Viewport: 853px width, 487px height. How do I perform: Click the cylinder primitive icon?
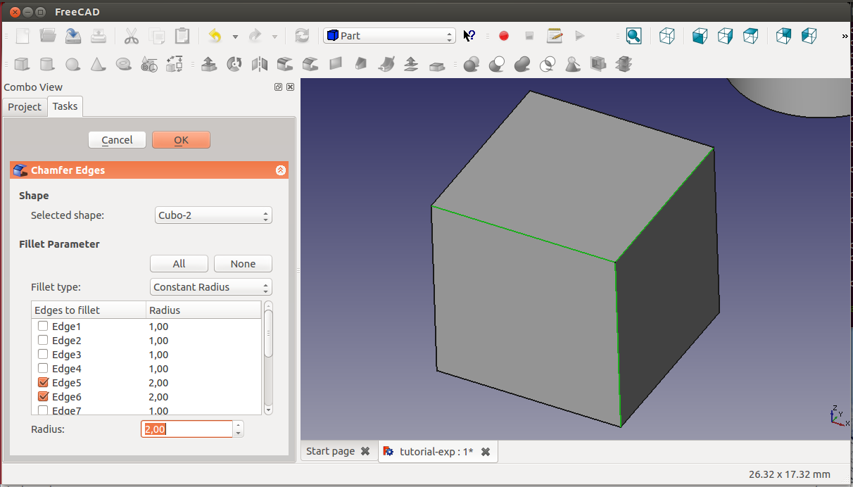pyautogui.click(x=47, y=65)
